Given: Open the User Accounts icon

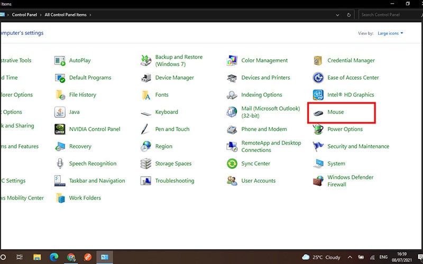Looking at the screenshot, I should pyautogui.click(x=232, y=181).
